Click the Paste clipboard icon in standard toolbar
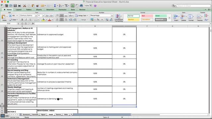The image size is (212, 119). pos(33,6)
